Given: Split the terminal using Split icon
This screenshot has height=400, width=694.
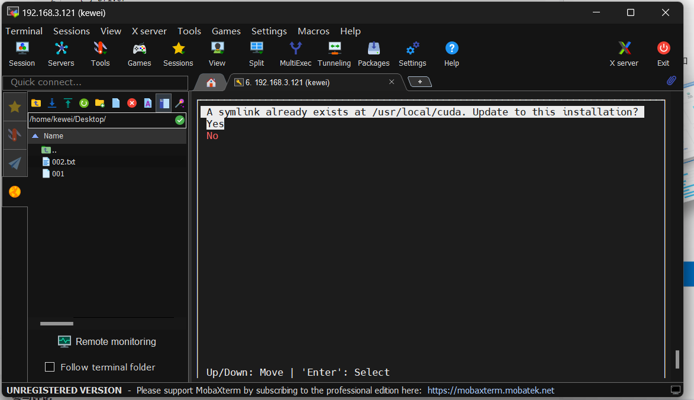Looking at the screenshot, I should coord(257,54).
